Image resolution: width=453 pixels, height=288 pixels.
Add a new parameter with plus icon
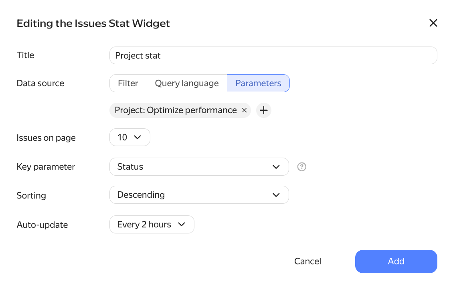(x=263, y=110)
